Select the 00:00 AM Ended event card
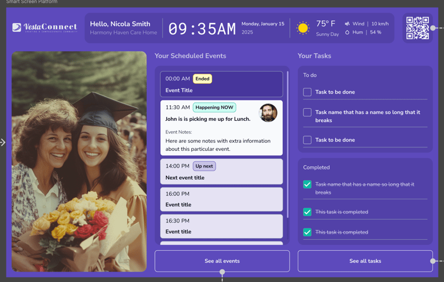The image size is (444, 282). point(221,84)
